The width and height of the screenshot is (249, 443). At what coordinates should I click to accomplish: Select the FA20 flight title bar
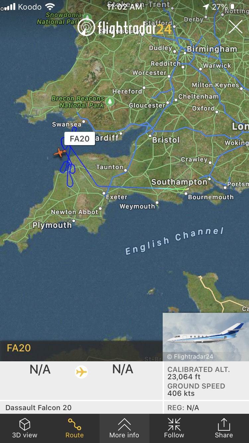pyautogui.click(x=81, y=348)
